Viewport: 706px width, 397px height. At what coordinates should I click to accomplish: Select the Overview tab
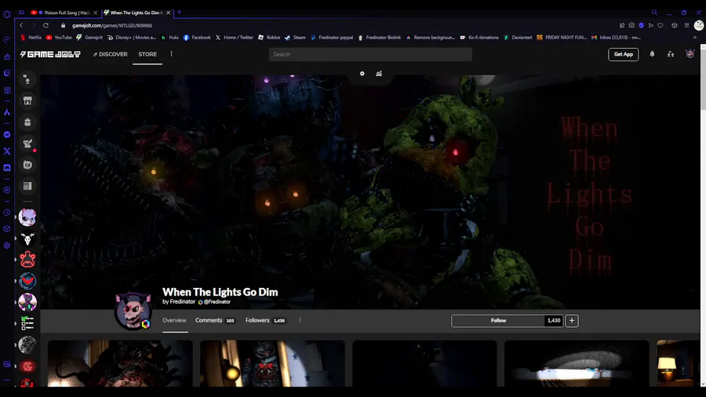coord(174,320)
